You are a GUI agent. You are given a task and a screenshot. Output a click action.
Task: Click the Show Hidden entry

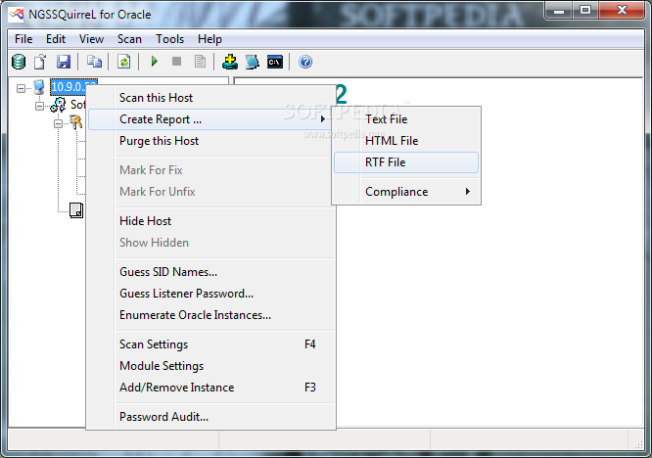click(x=211, y=243)
